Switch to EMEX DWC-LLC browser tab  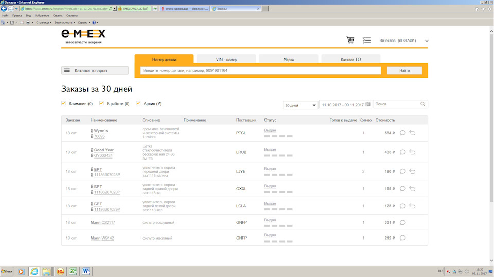[x=134, y=9]
